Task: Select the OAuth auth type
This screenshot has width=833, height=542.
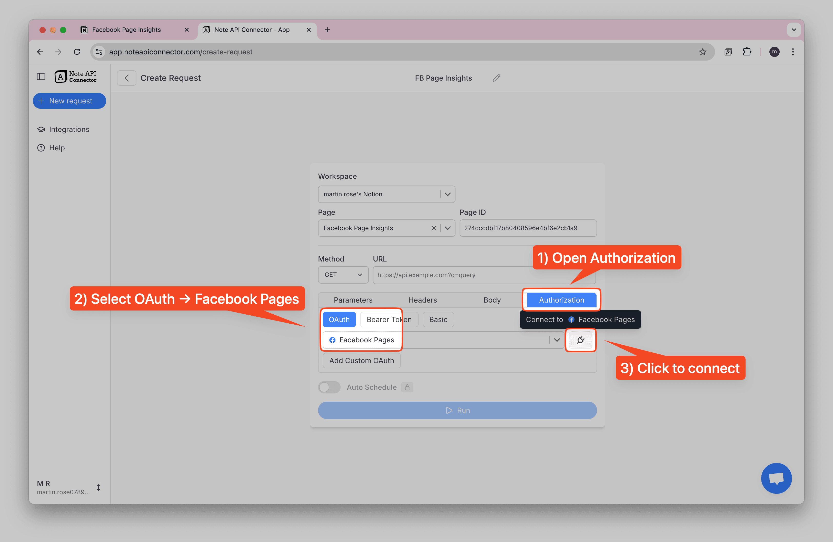Action: [x=339, y=320]
